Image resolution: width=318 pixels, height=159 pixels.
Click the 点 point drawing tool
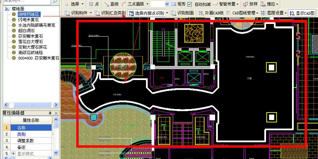pos(94,4)
